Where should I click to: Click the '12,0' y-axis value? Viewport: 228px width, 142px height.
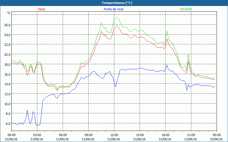point(7,94)
